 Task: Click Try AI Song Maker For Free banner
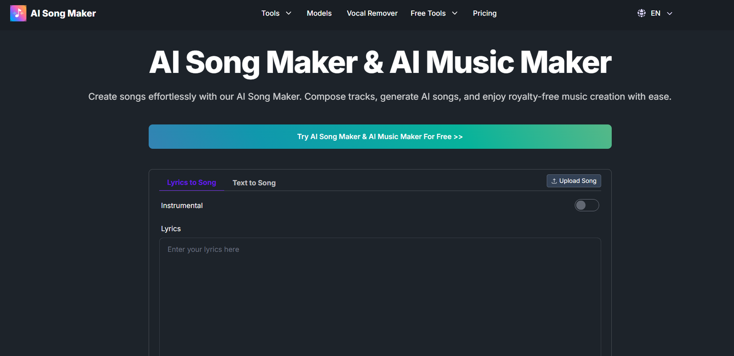point(380,137)
